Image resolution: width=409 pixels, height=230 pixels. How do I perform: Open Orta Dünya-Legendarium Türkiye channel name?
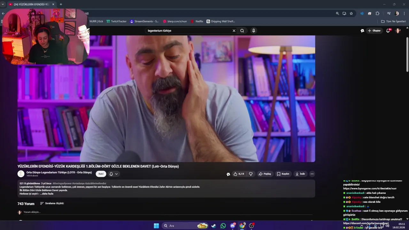click(59, 172)
